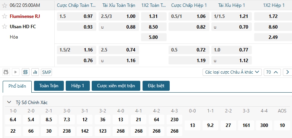Select the Hiệp 1 tab
This screenshot has height=138, width=292.
(78, 86)
